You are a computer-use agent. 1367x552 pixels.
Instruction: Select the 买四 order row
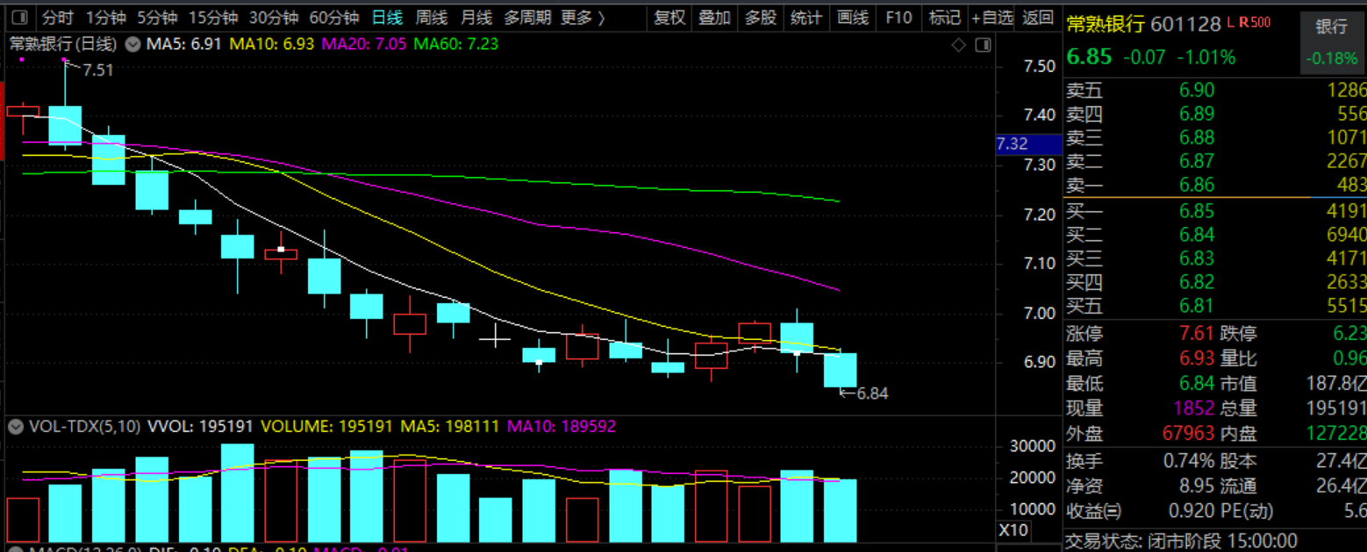pyautogui.click(x=1215, y=282)
